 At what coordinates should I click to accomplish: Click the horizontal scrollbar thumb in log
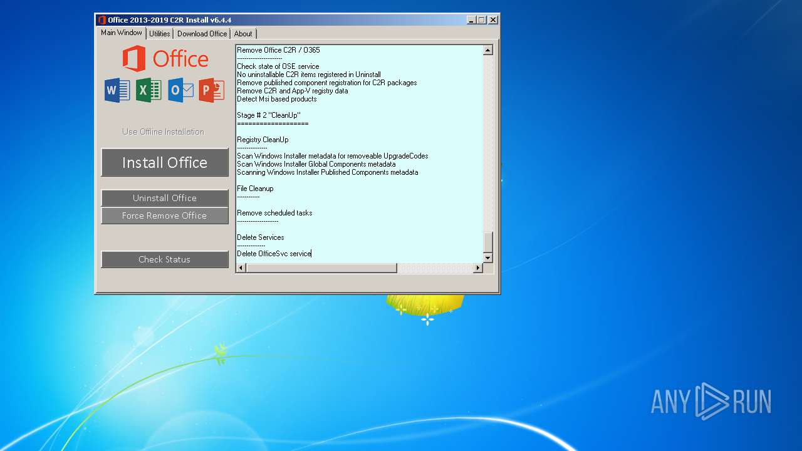tap(321, 268)
